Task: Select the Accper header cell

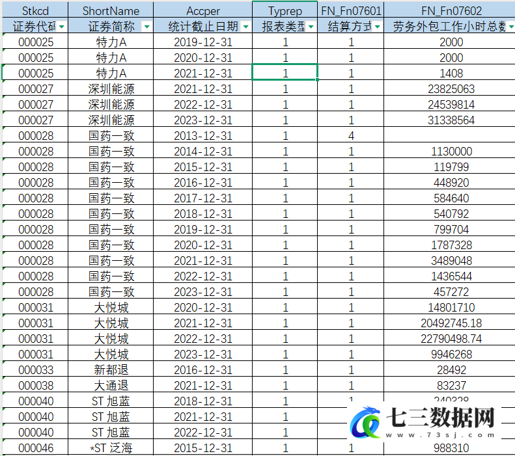Action: [x=202, y=11]
